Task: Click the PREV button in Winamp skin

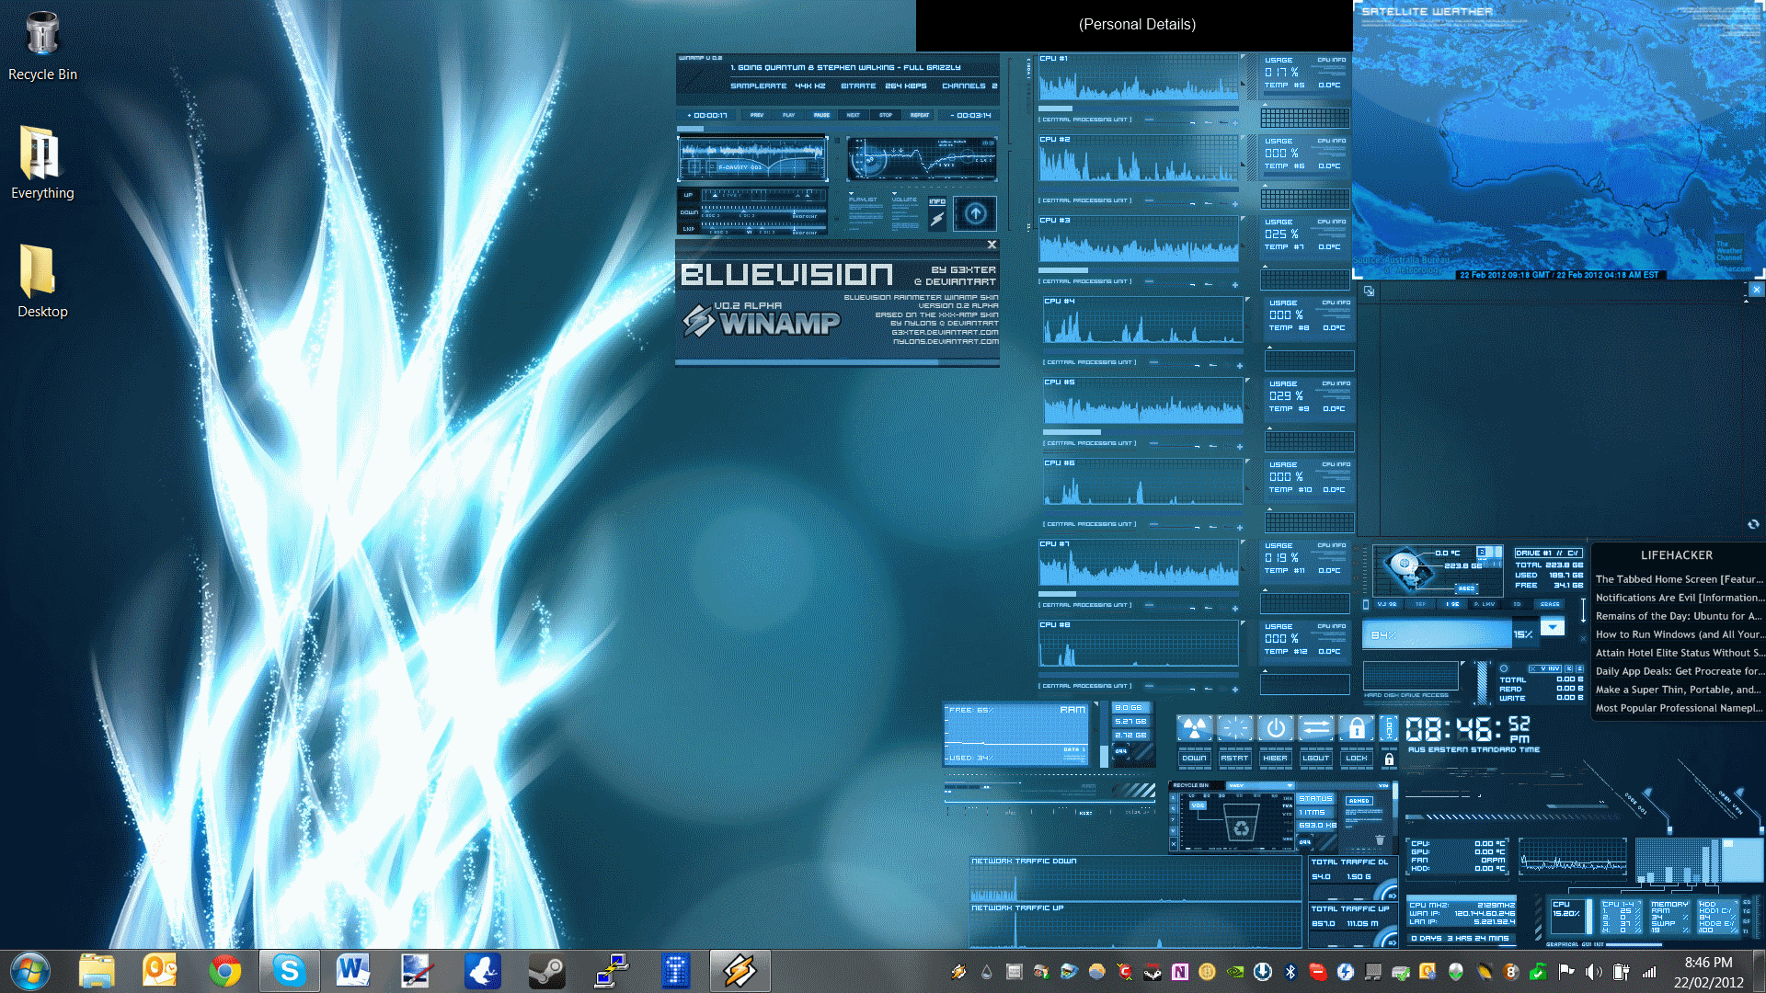Action: tap(756, 116)
